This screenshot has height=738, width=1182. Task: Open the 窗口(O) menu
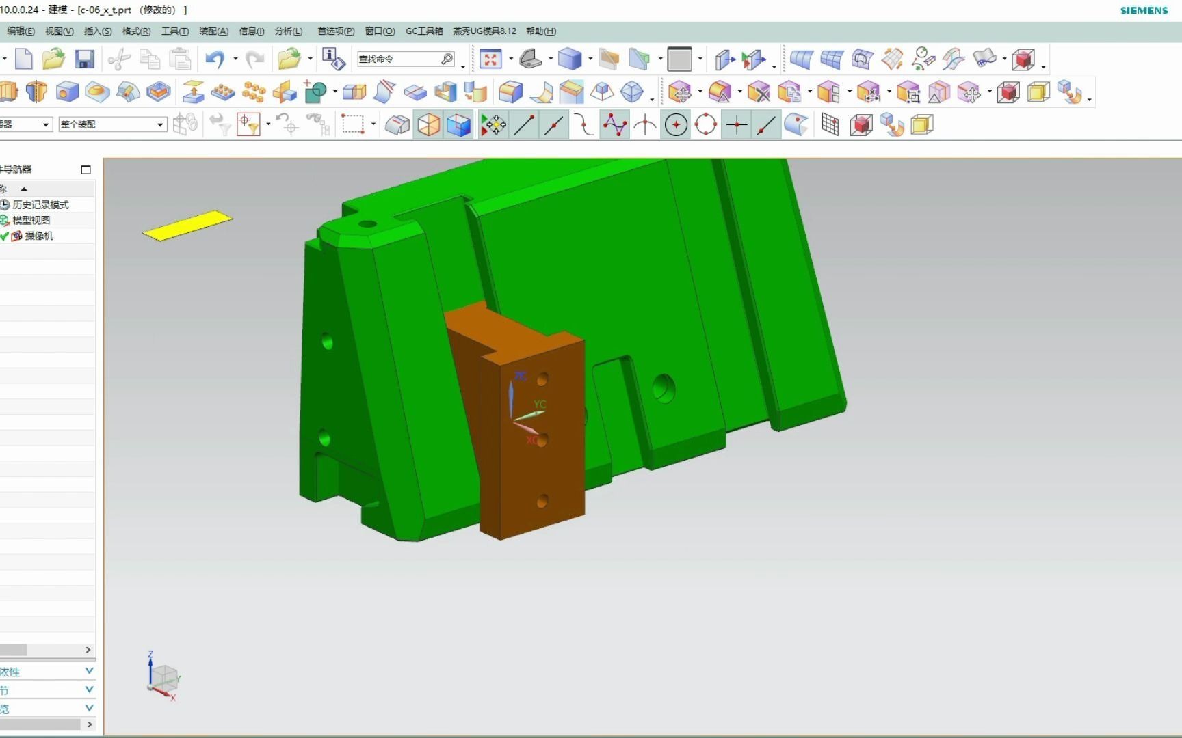click(x=380, y=31)
